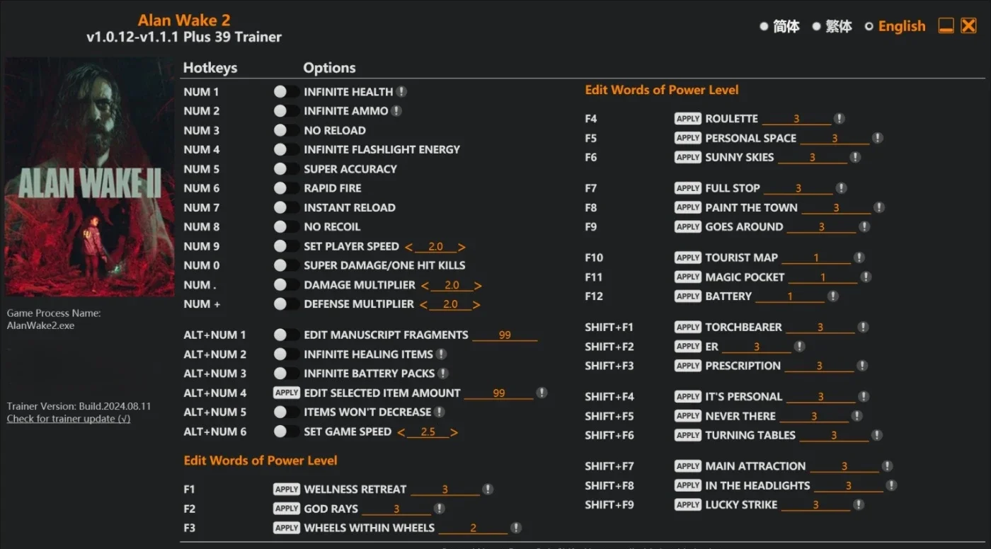This screenshot has width=991, height=549.
Task: Click the info icon next to Infinite Battery Packs
Action: [443, 373]
